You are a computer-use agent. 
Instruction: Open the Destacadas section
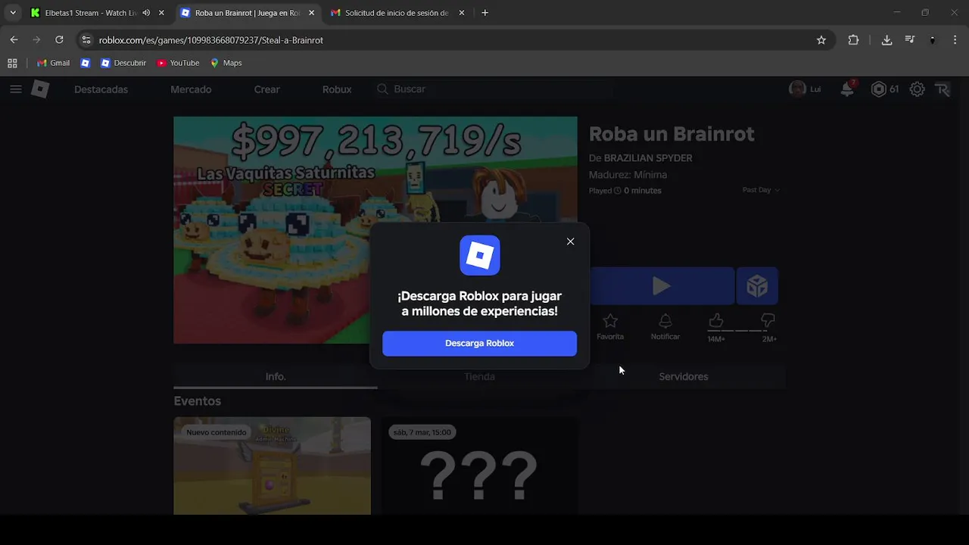(101, 89)
